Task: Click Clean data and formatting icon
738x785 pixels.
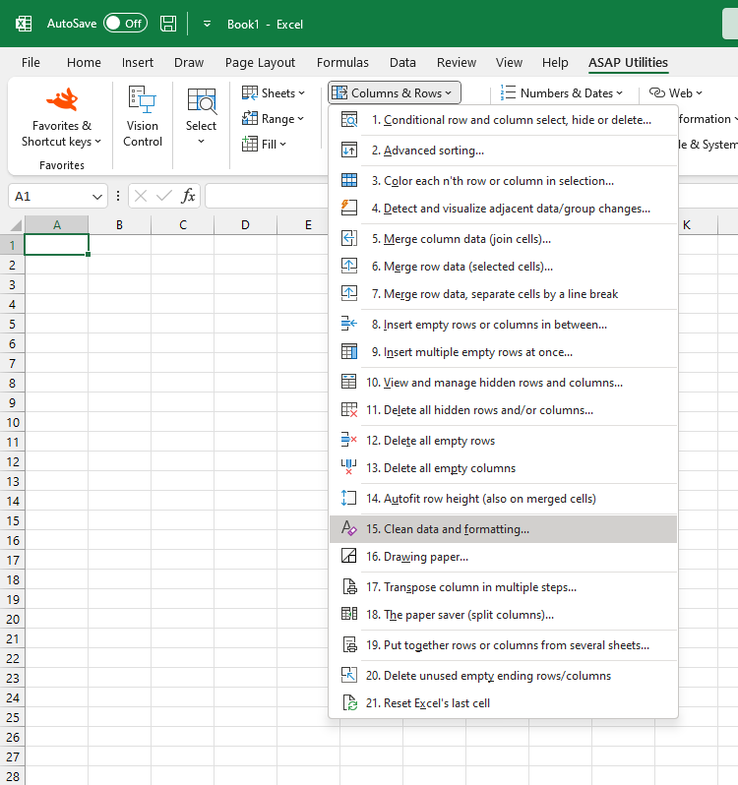Action: [x=349, y=529]
